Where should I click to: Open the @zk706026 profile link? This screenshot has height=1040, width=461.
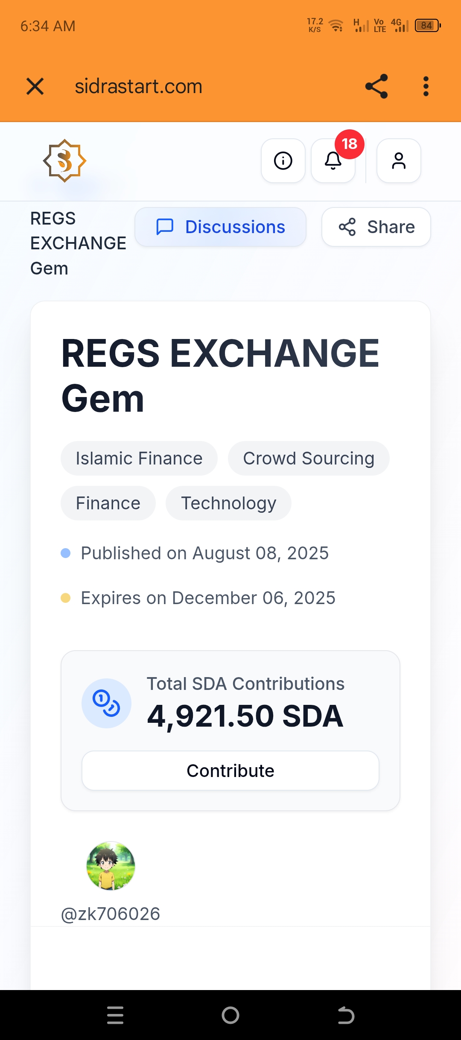111,914
